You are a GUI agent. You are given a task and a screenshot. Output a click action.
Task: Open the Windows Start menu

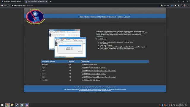tap(2, 105)
